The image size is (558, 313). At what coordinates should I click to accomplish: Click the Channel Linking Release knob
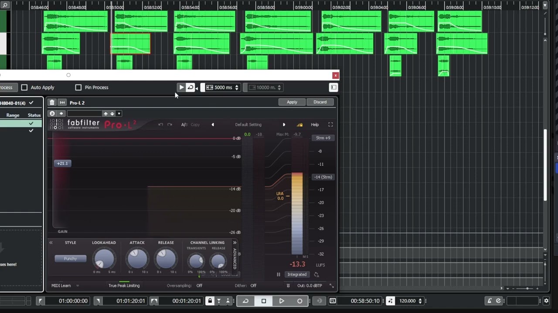(218, 261)
